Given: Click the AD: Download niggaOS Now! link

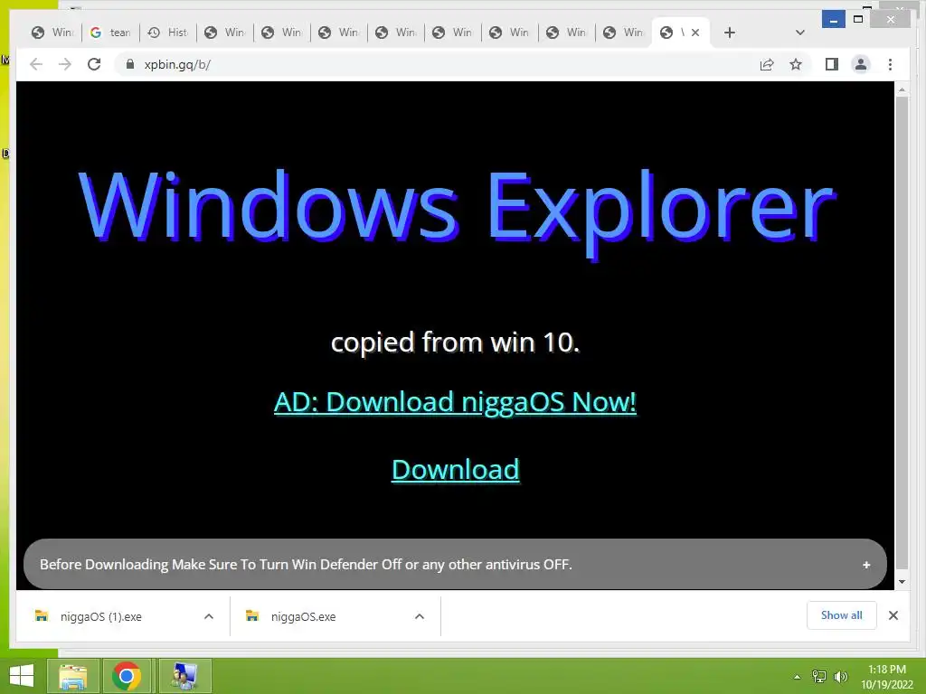Looking at the screenshot, I should pos(456,402).
